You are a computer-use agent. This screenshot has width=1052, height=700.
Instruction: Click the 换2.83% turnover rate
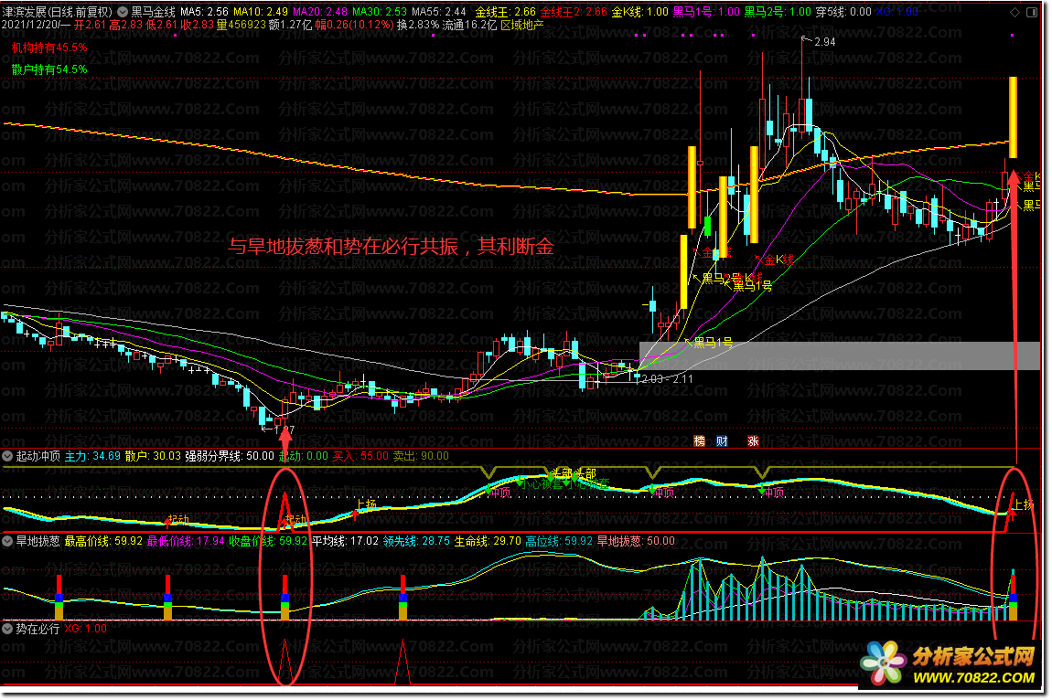[x=418, y=25]
